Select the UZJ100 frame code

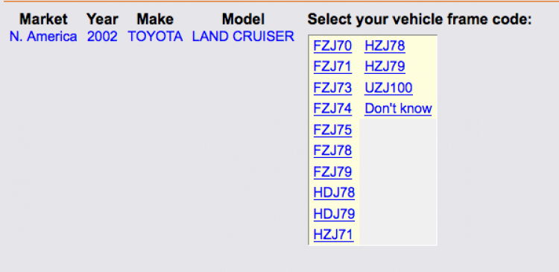point(388,88)
